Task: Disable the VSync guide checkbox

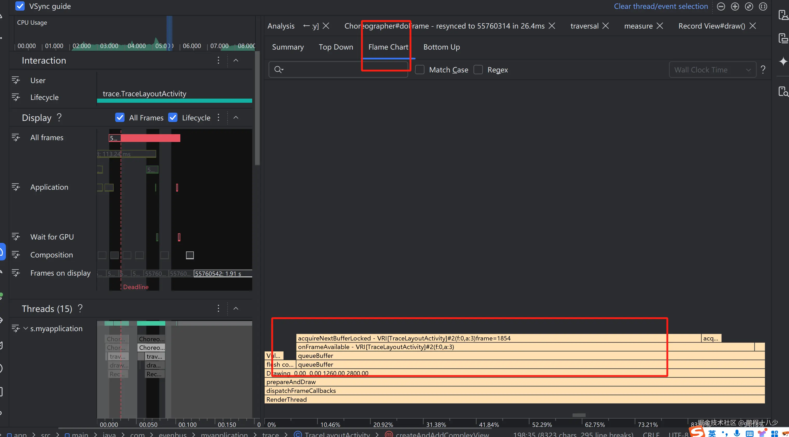Action: coord(20,6)
